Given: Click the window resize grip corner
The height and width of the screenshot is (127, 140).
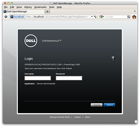Looking at the screenshot, I should coord(136,122).
